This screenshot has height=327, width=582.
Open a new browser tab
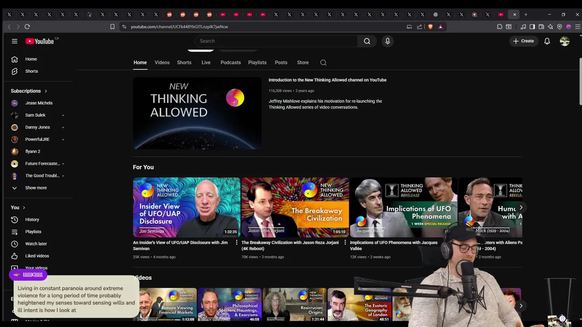click(x=526, y=15)
